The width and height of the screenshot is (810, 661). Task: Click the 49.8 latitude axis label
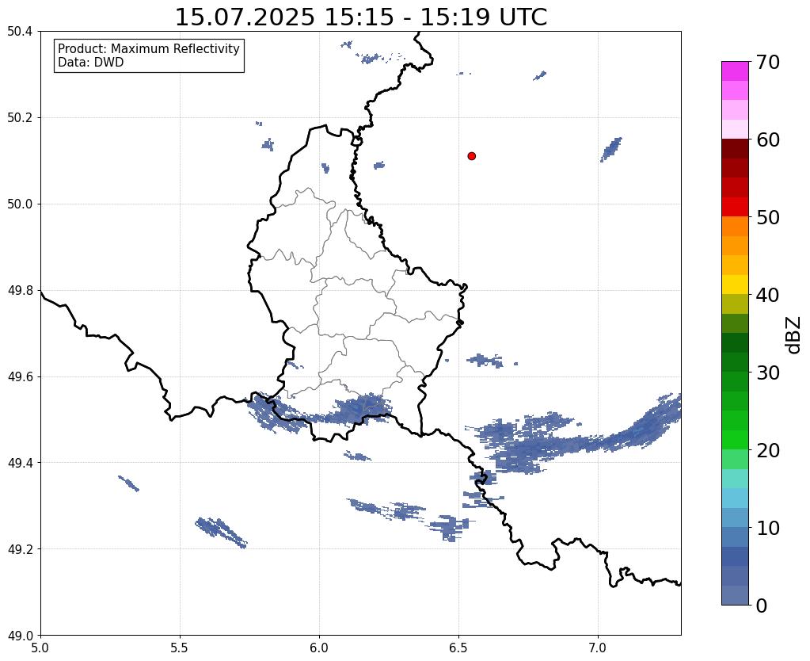point(20,291)
